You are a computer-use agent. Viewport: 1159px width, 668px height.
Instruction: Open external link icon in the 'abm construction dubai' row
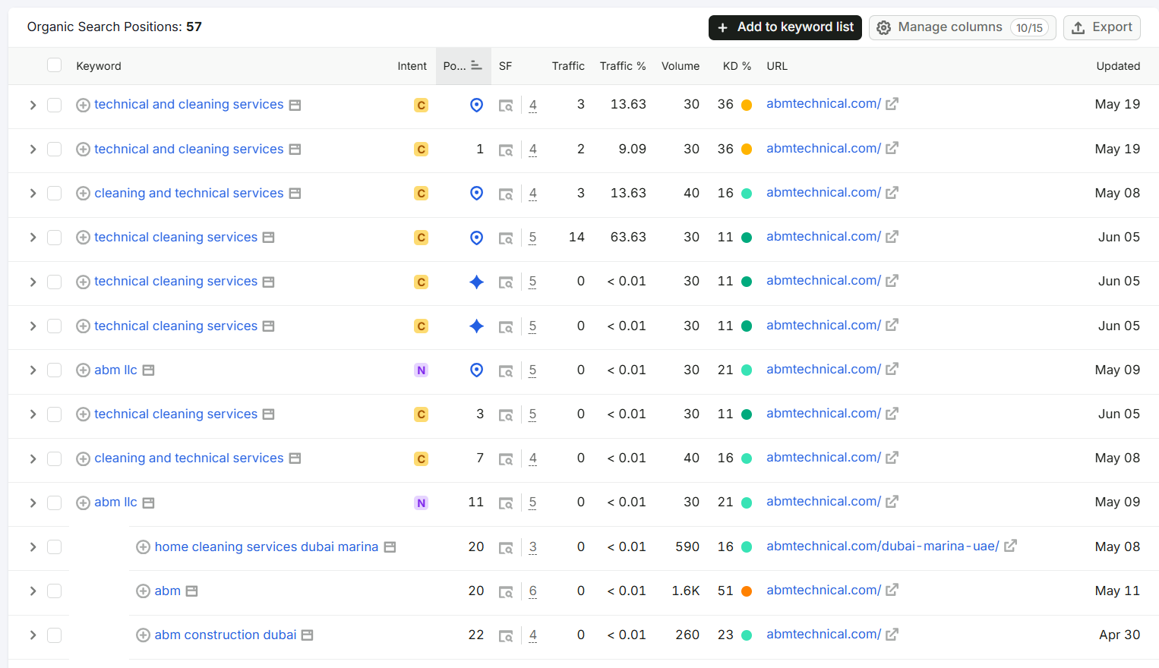click(x=892, y=634)
